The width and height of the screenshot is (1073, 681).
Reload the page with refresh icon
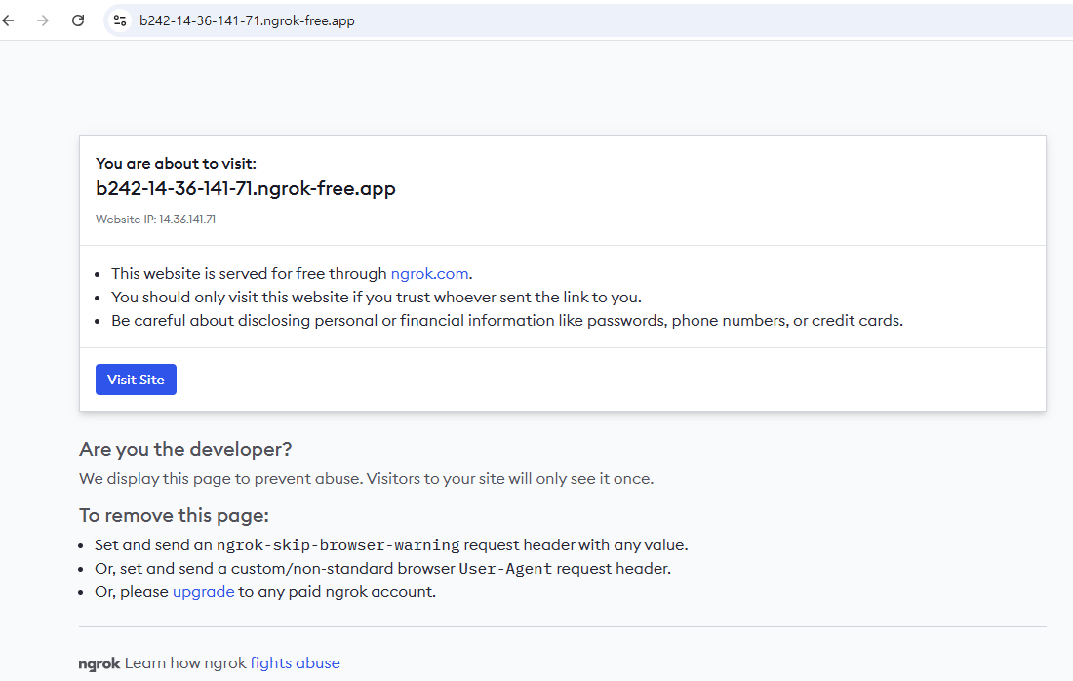point(78,20)
